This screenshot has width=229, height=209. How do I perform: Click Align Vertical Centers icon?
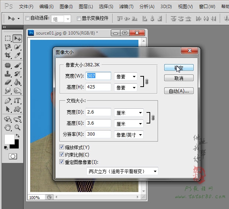point(127,18)
